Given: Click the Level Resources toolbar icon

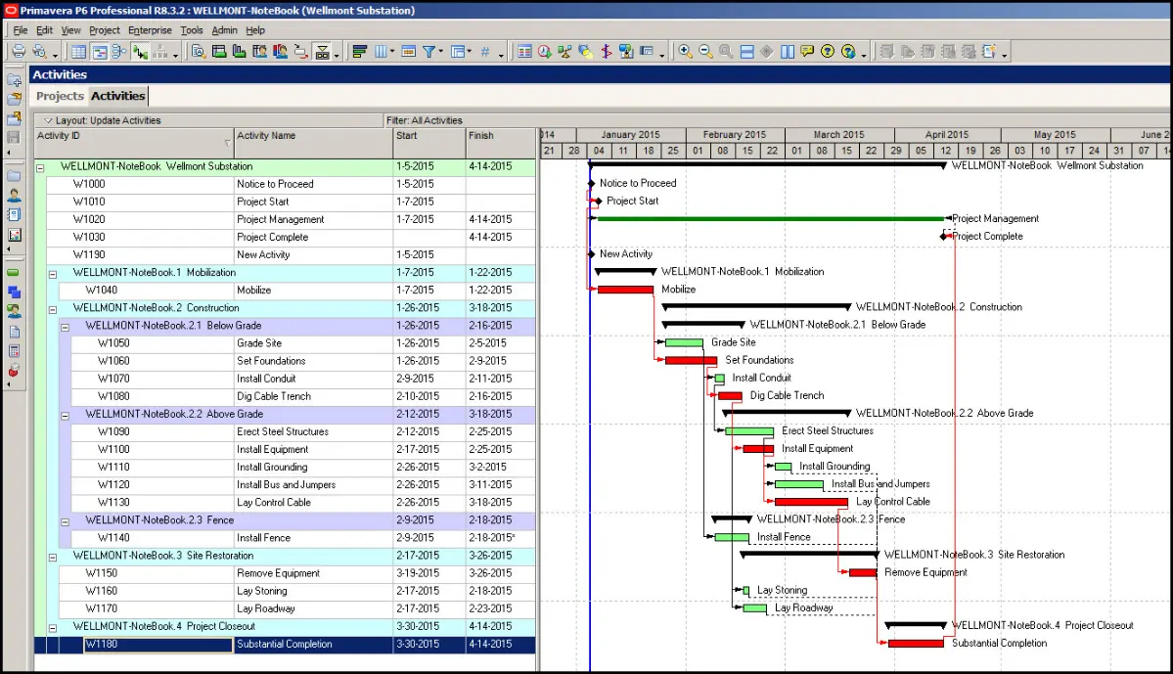Looking at the screenshot, I should (564, 52).
